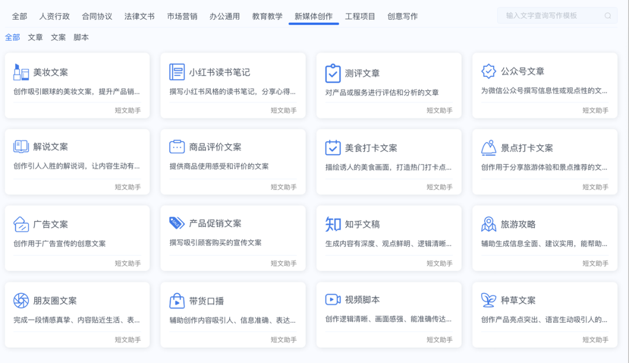Click the 知 icon on 知乎文稿 card
Viewport: 629px width, 363px height.
click(333, 224)
